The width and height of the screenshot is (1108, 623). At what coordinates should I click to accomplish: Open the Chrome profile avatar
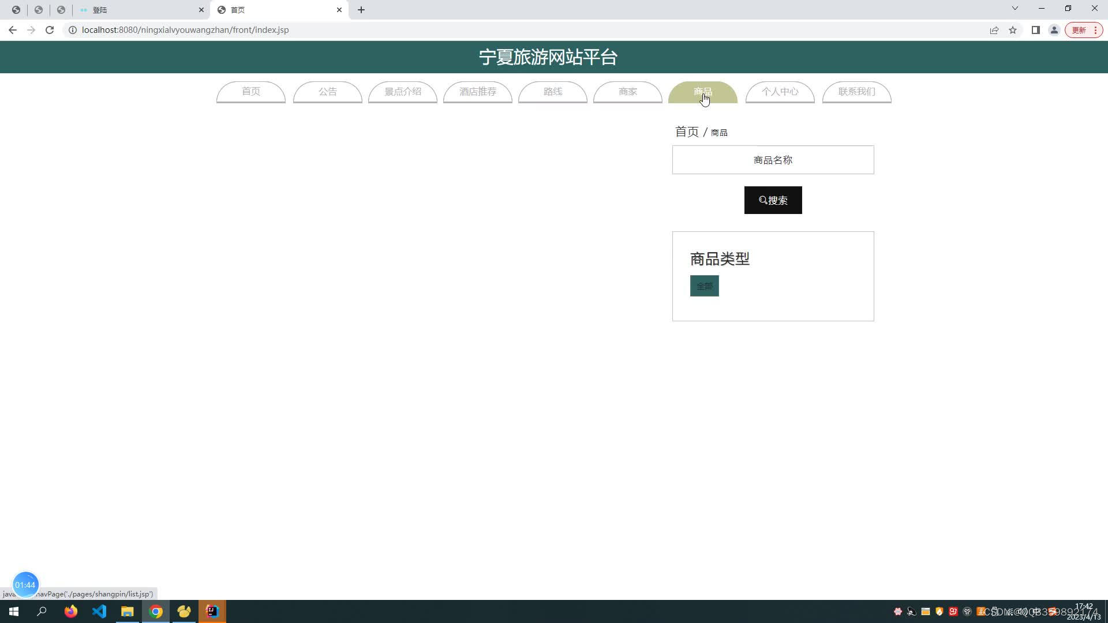coord(1054,30)
